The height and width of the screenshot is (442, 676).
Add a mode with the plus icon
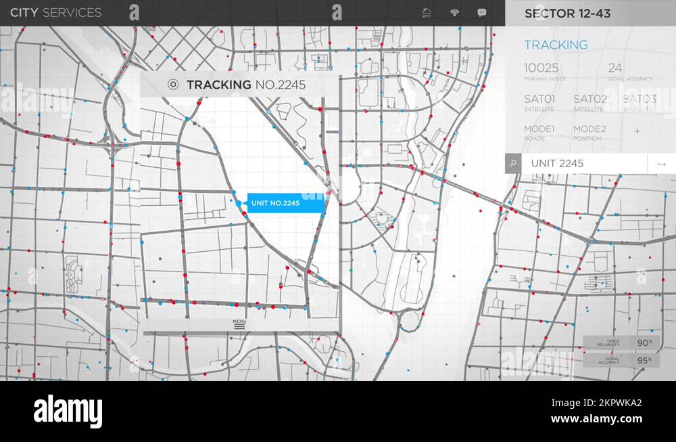point(637,131)
